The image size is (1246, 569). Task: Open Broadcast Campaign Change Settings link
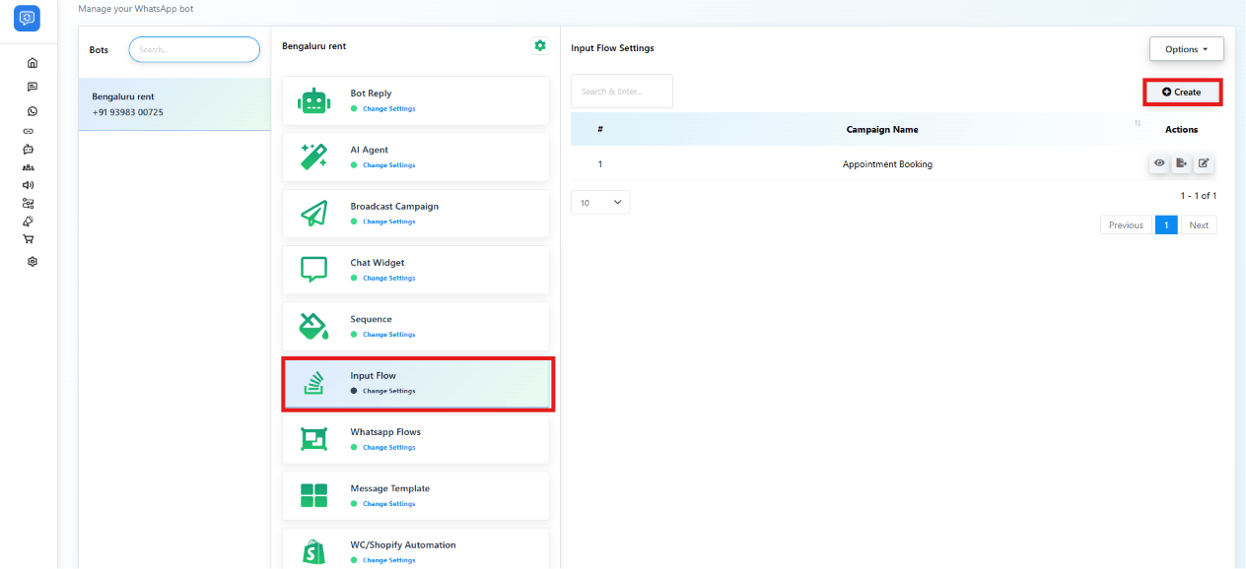[389, 221]
